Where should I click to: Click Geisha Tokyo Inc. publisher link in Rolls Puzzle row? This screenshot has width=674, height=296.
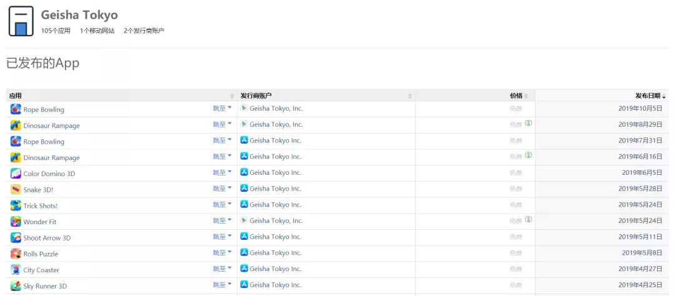coord(275,253)
